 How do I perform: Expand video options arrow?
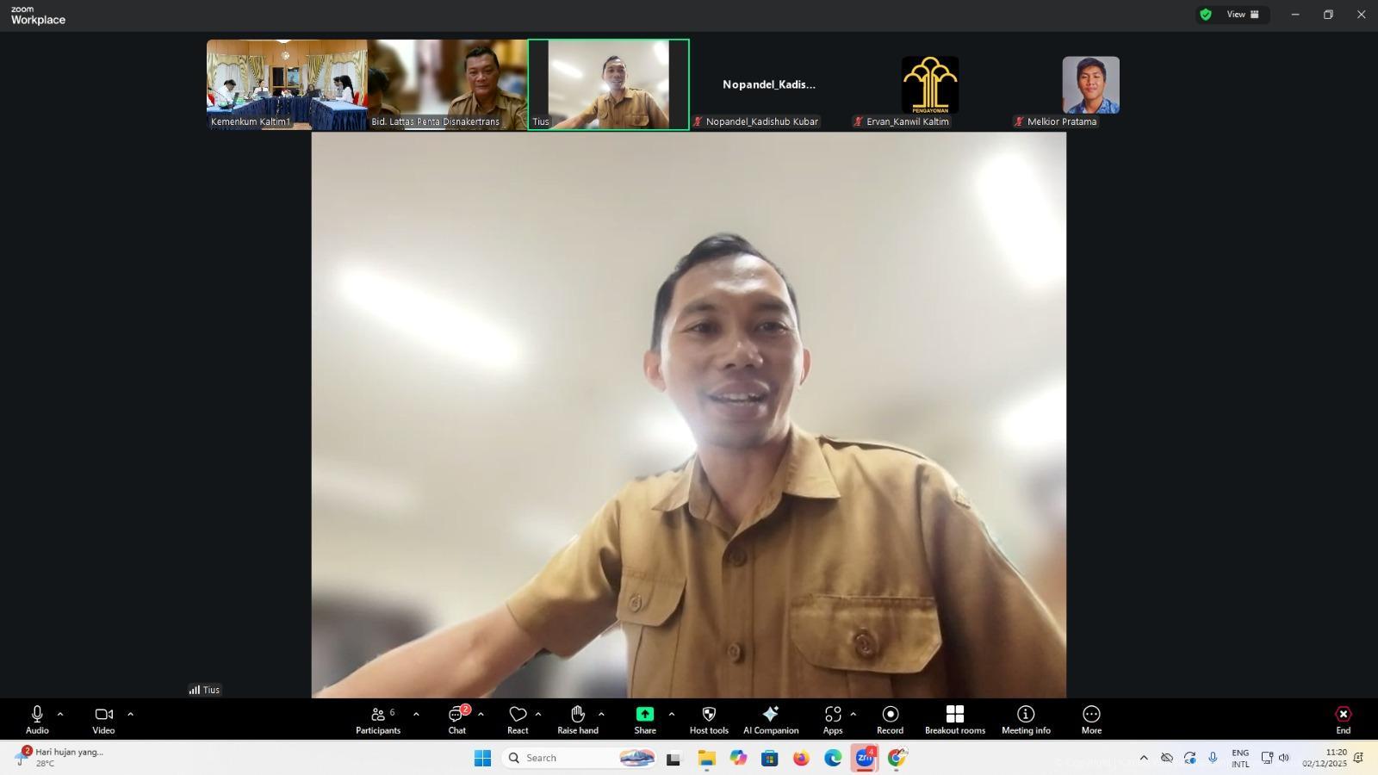click(x=131, y=714)
